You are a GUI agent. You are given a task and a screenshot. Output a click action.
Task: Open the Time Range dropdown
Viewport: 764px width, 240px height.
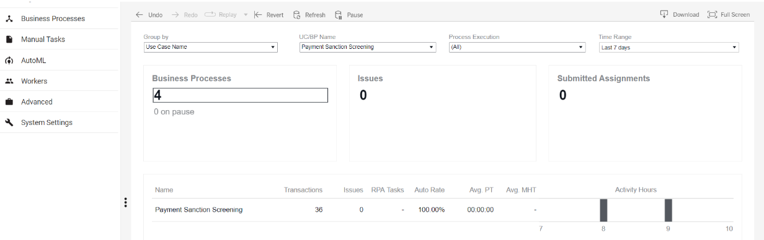coord(668,47)
